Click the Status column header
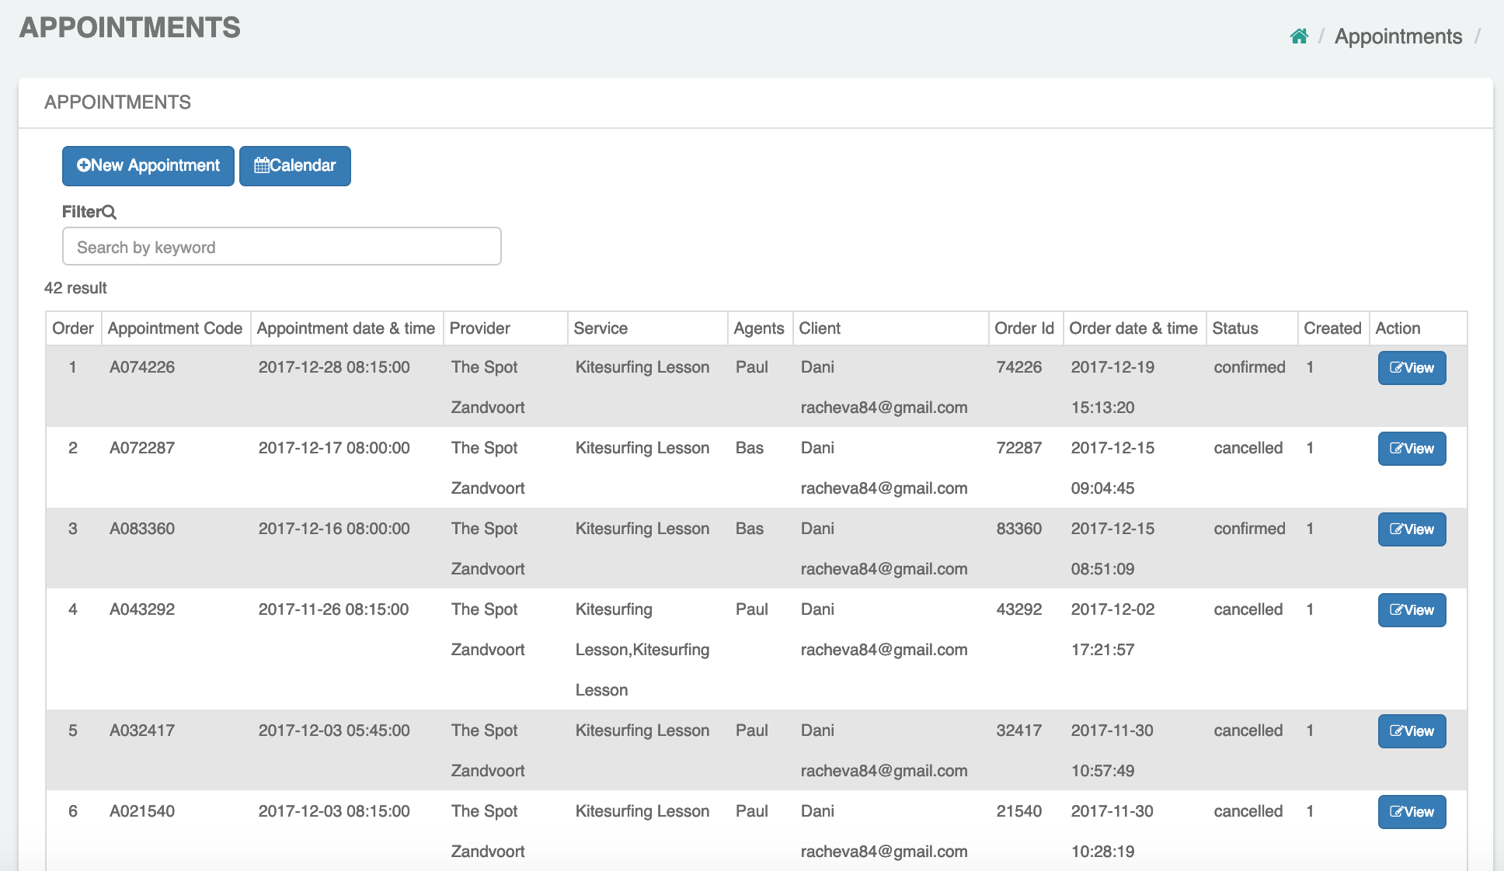 coord(1234,328)
